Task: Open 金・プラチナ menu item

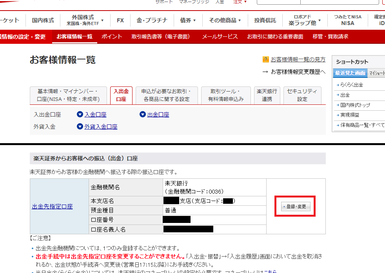Action: (x=152, y=20)
